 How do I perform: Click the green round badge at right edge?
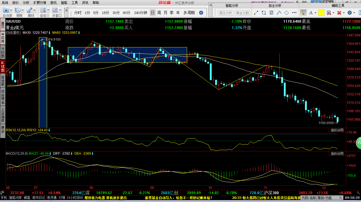(x=359, y=143)
